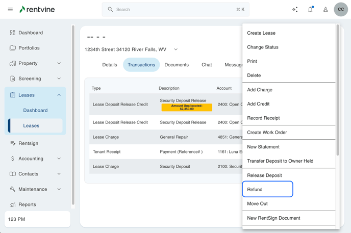Open the Reports section
This screenshot has height=233, width=351.
click(x=27, y=204)
